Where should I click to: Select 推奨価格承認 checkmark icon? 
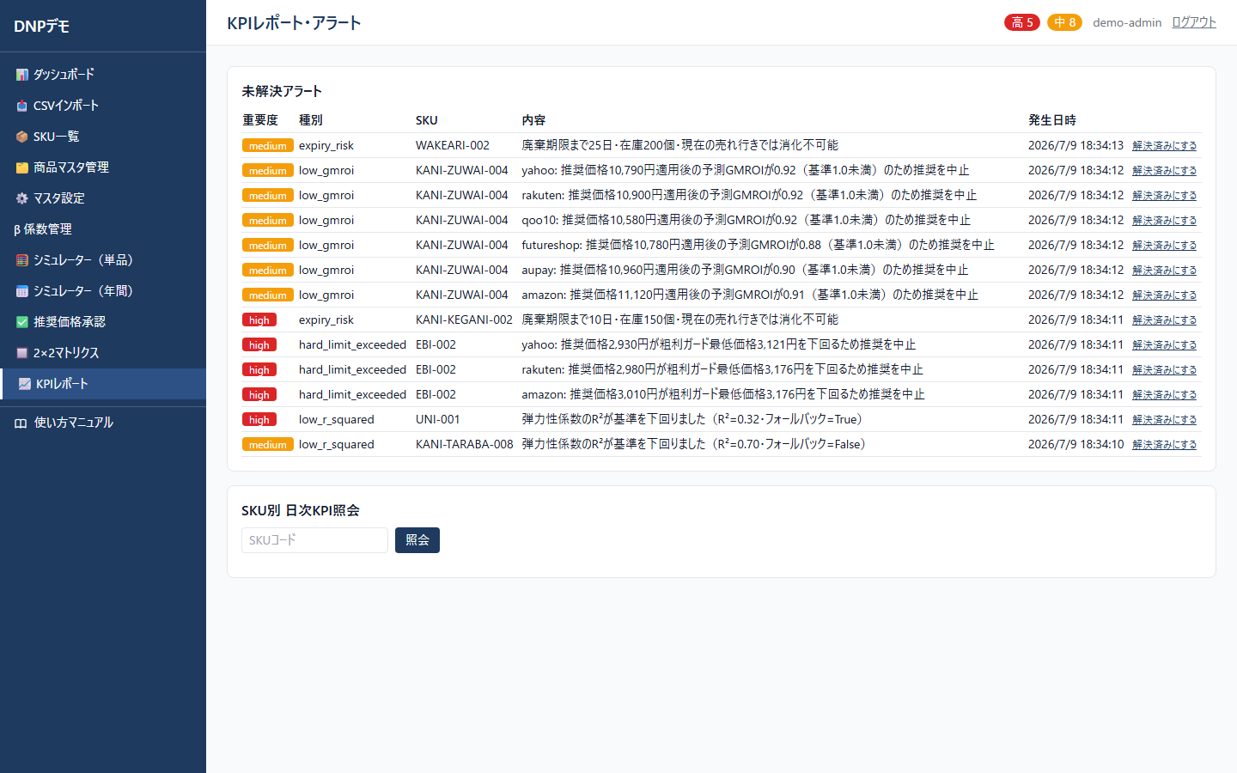(x=22, y=322)
